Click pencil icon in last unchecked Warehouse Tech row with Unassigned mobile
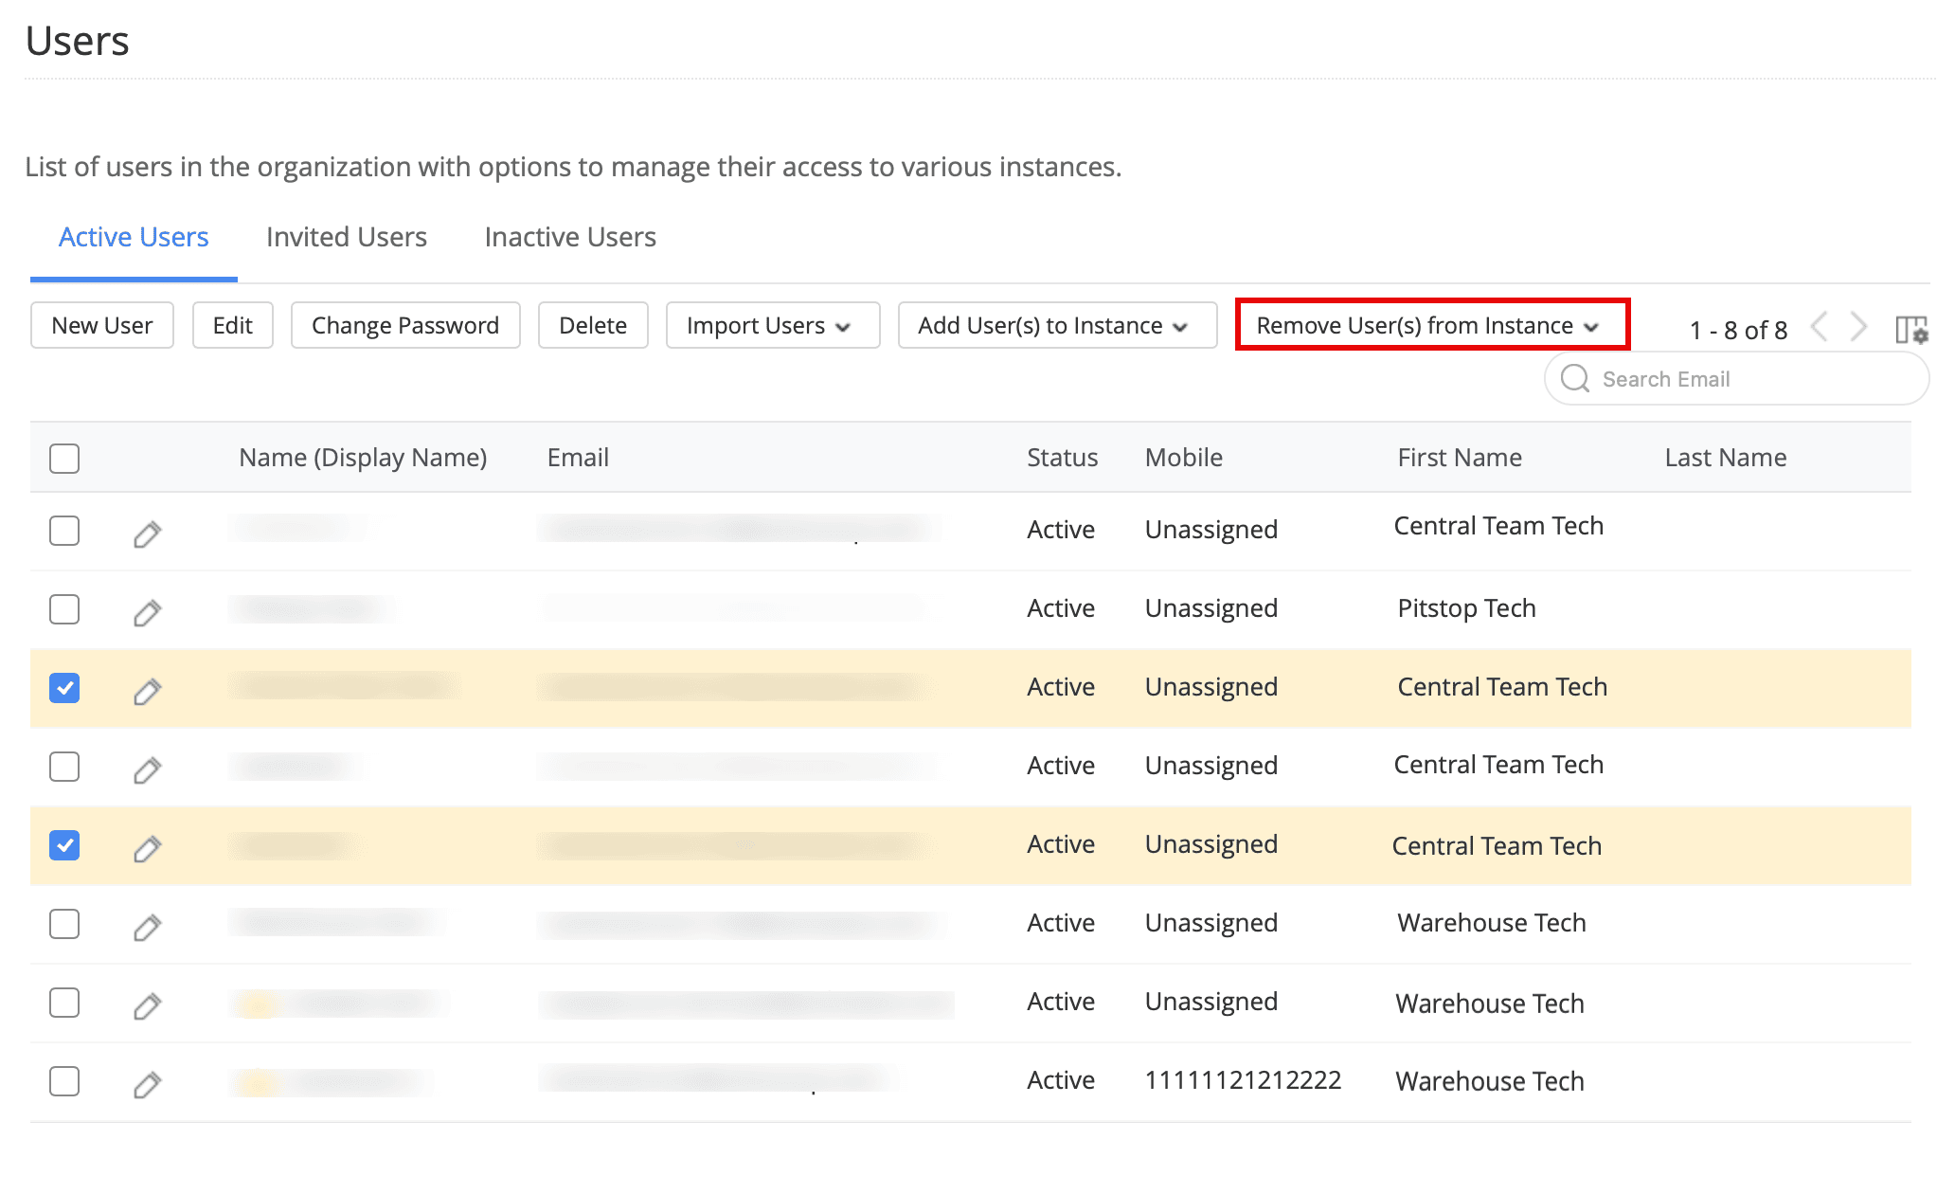Image resolution: width=1955 pixels, height=1194 pixels. tap(147, 1005)
